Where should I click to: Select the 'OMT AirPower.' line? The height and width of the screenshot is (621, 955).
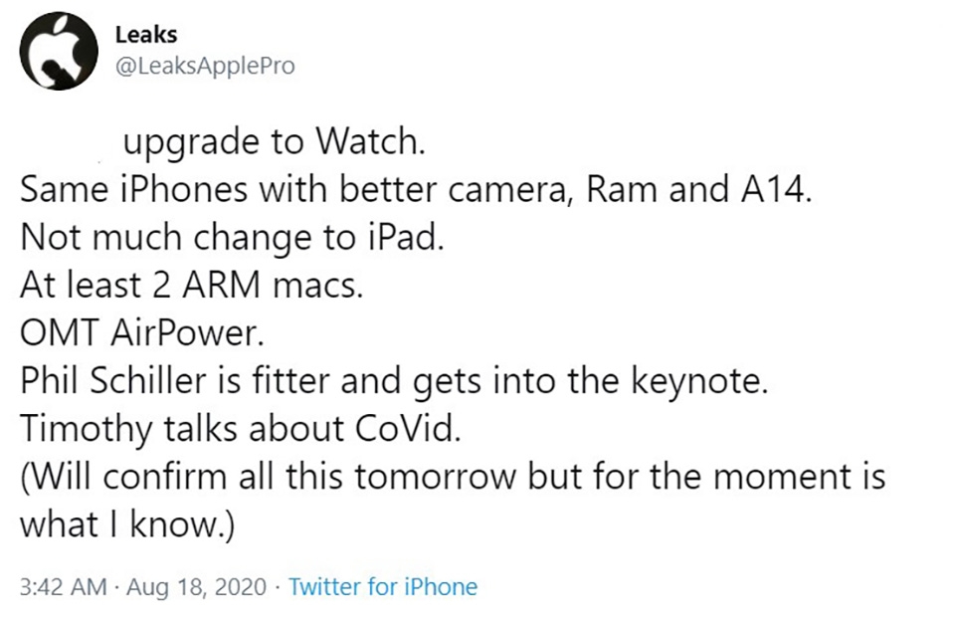pyautogui.click(x=142, y=333)
